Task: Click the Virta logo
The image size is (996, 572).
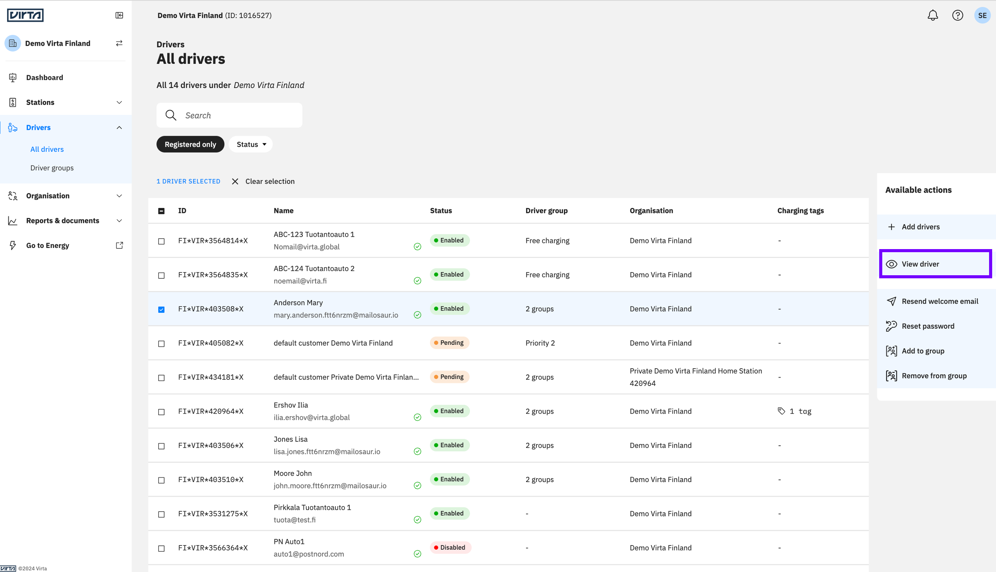Action: (25, 15)
